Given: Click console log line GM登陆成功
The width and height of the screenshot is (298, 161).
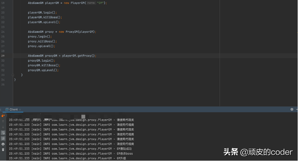Looking at the screenshot, I should pyautogui.click(x=70, y=149).
